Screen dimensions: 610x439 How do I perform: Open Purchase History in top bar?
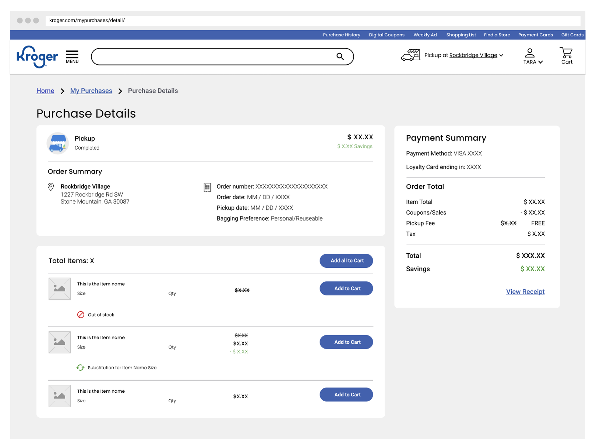[x=342, y=35]
